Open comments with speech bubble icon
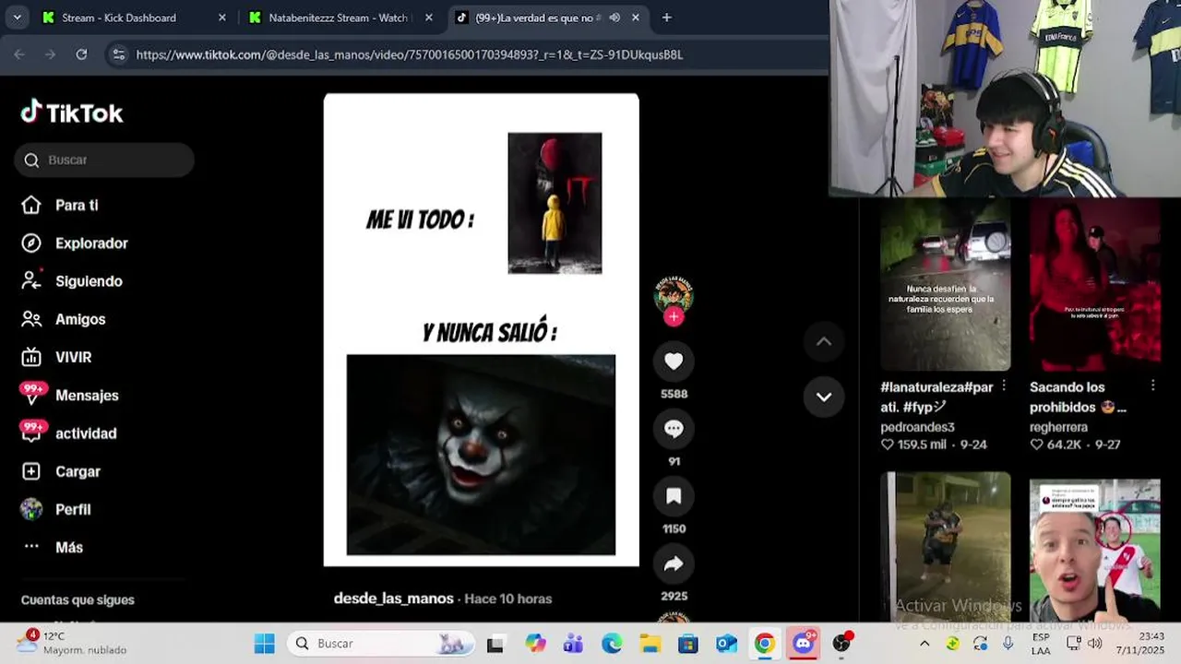 [674, 429]
